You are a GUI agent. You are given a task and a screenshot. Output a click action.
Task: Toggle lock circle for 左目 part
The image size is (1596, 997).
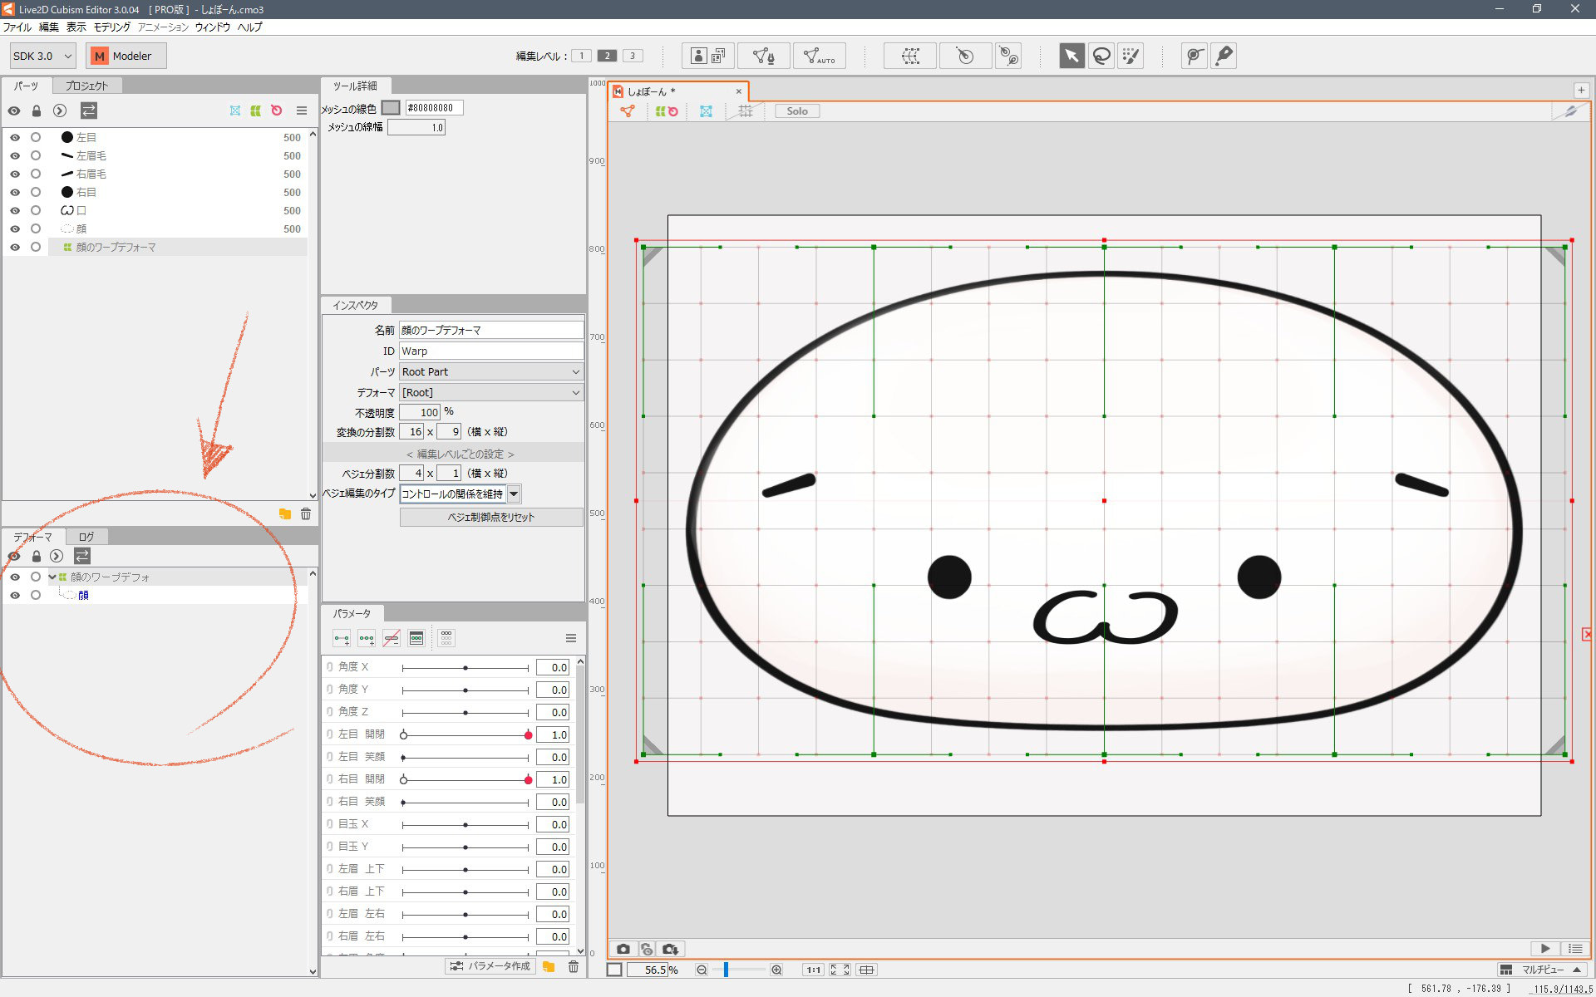pyautogui.click(x=36, y=137)
